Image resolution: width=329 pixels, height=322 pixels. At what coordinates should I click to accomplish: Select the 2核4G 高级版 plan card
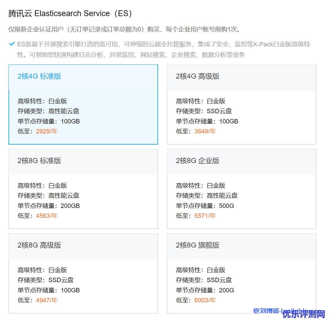click(x=242, y=104)
